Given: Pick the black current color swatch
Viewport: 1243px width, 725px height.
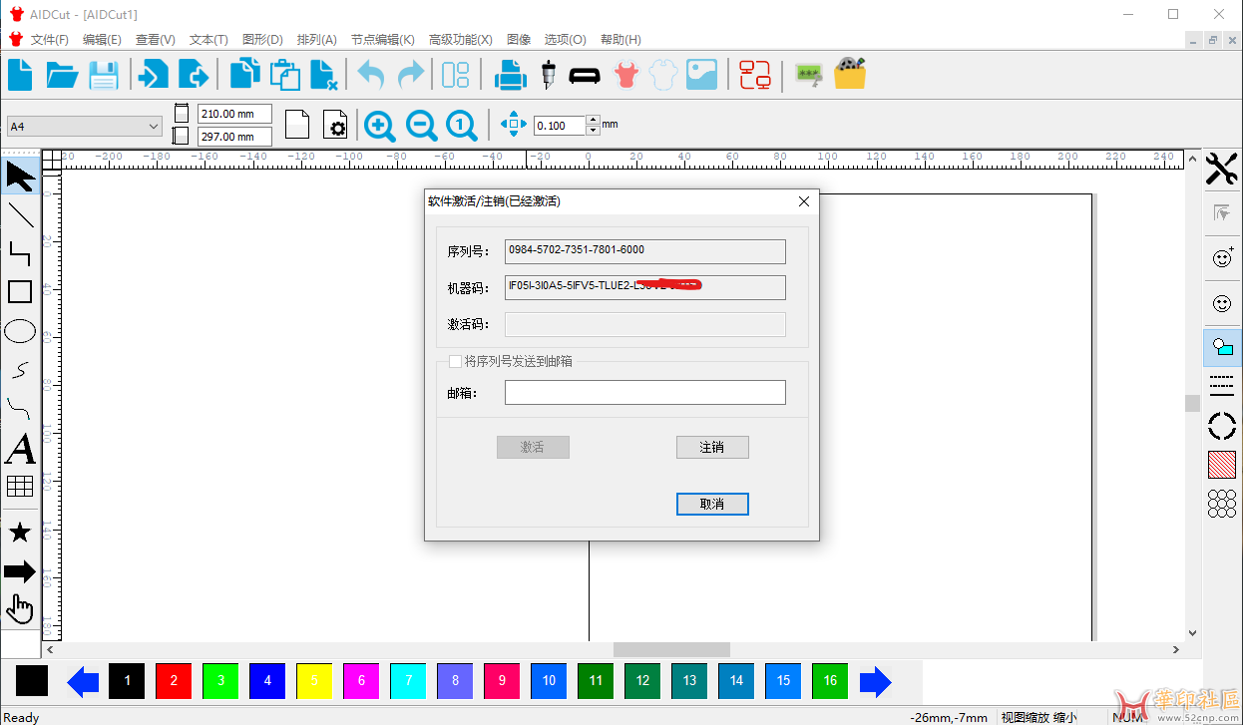Looking at the screenshot, I should pyautogui.click(x=32, y=681).
